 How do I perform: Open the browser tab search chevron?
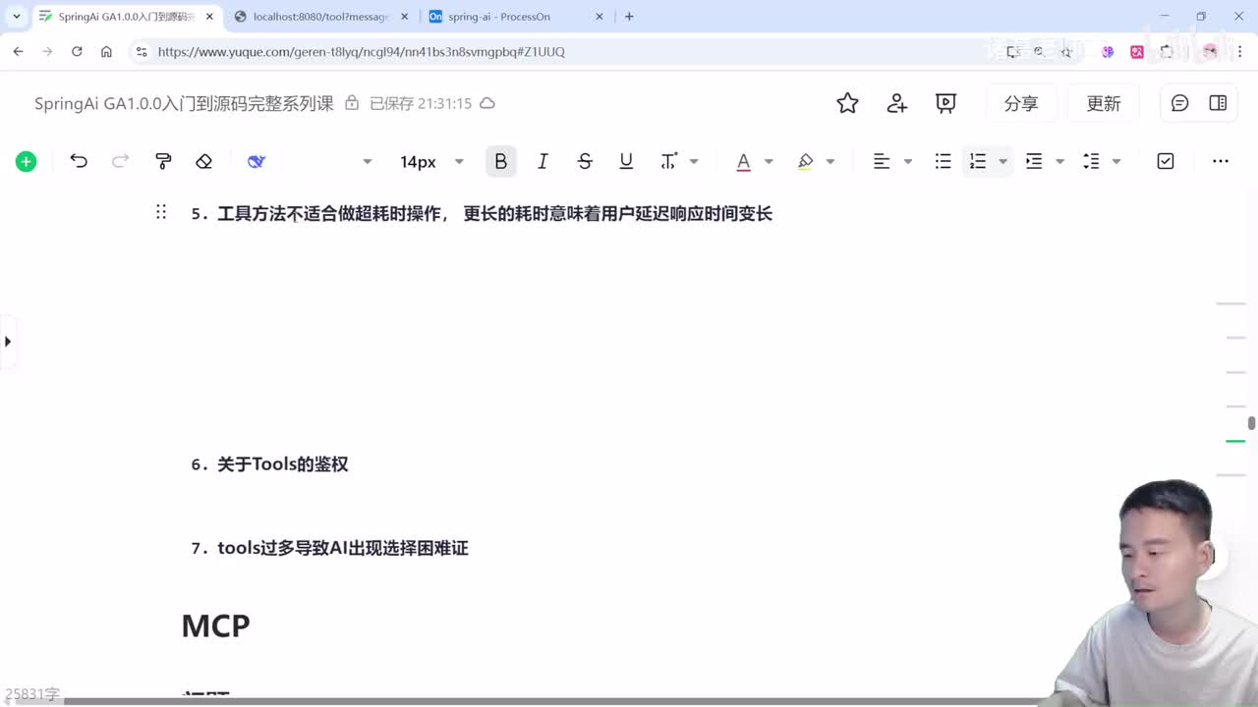click(x=16, y=17)
